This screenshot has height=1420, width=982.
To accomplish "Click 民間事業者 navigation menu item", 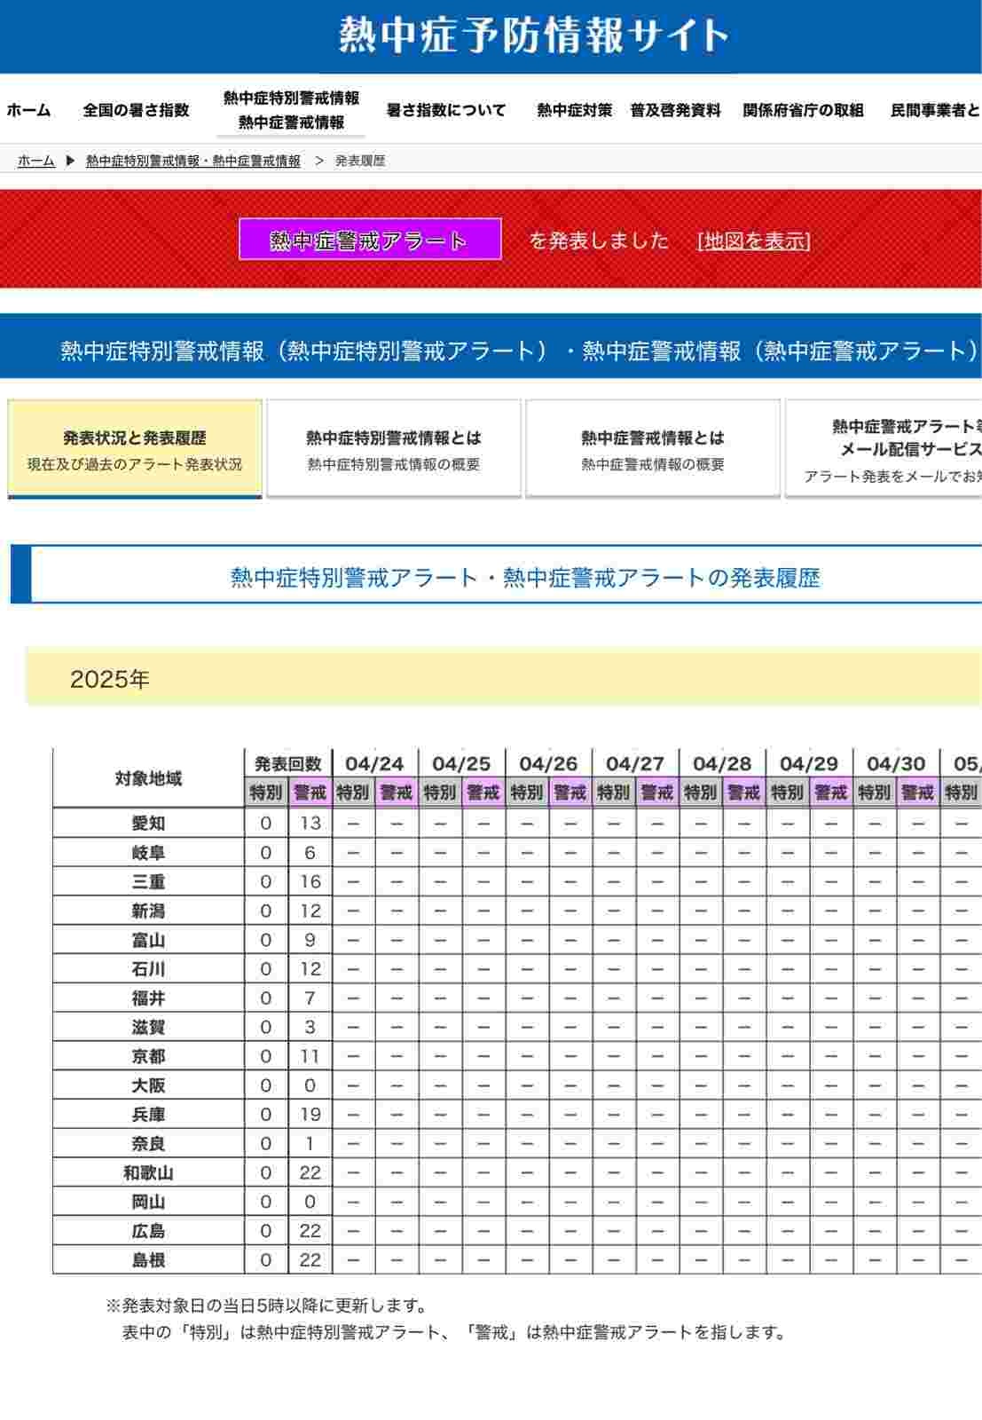I will pos(934,110).
